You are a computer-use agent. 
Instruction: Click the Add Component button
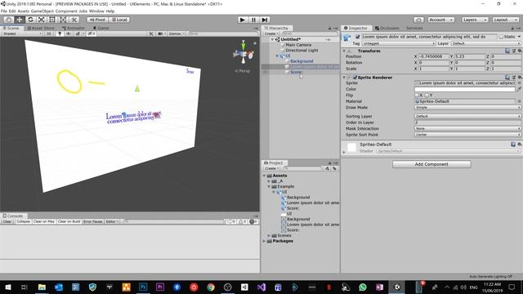coord(431,164)
